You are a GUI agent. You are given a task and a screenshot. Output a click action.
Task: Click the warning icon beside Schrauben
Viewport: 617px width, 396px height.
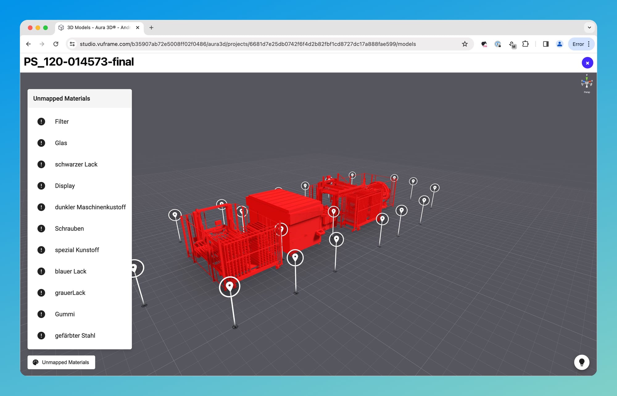[x=41, y=229]
